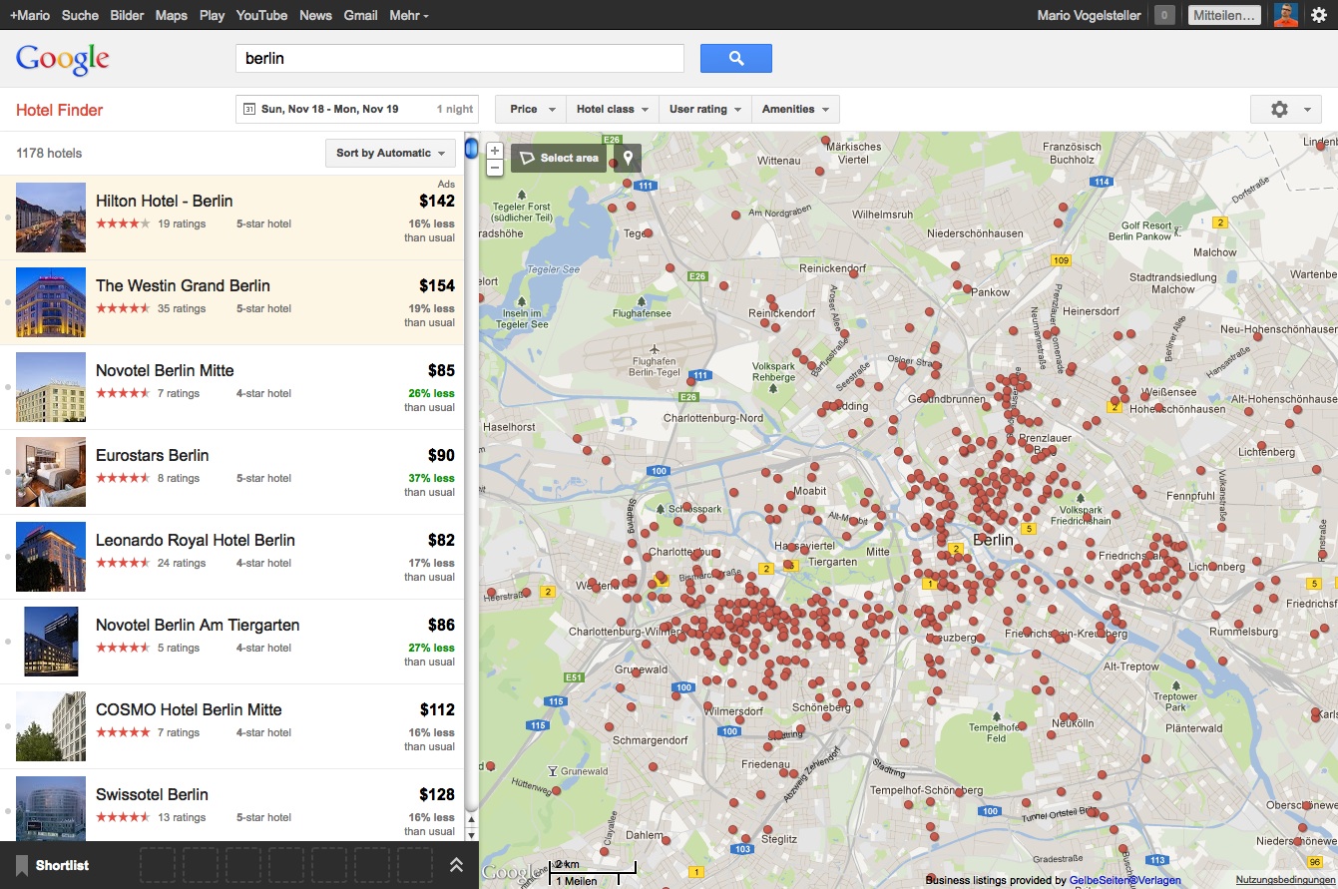Viewport: 1338px width, 889px height.
Task: Select Novotel Berlin Am Tiergarten name
Action: pos(198,625)
